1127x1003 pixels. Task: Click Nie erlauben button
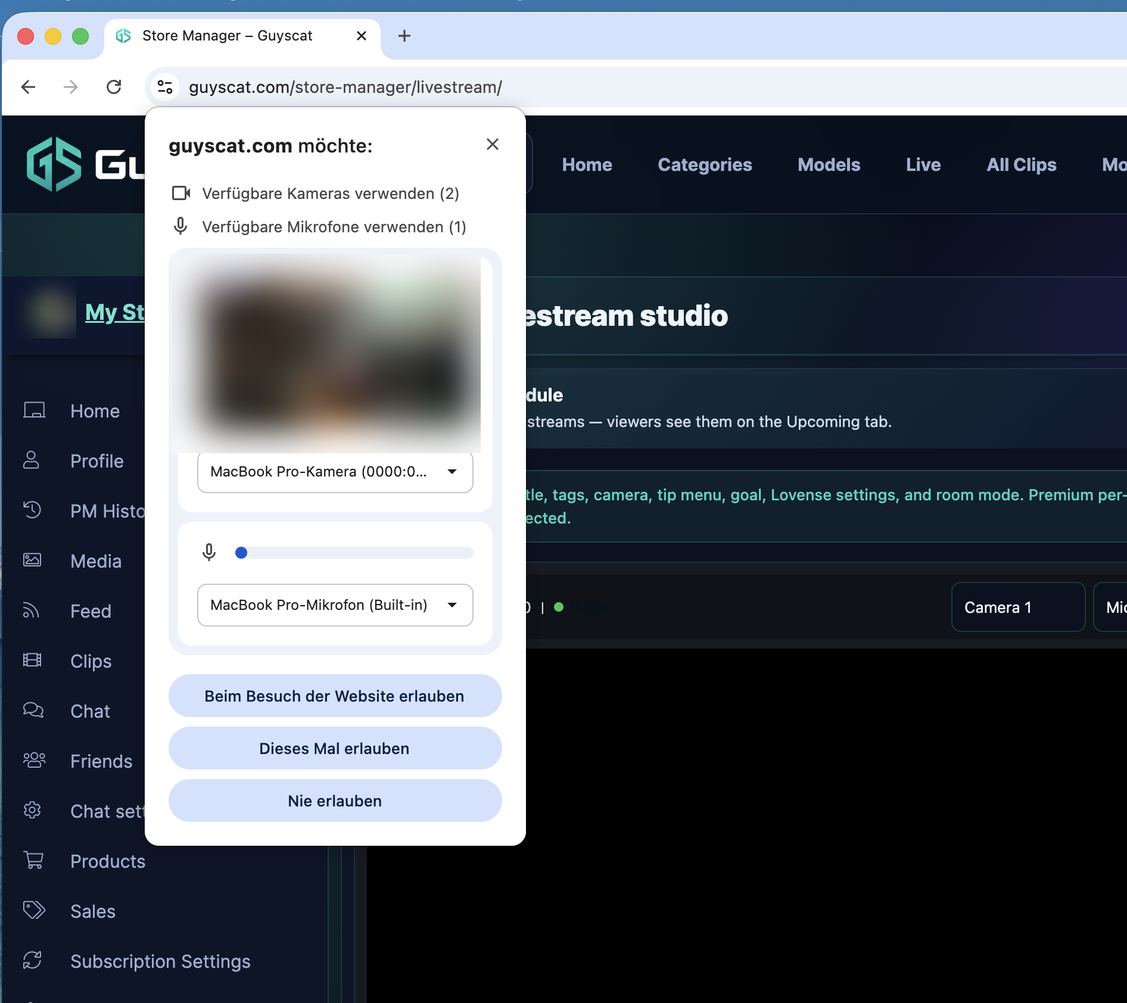[335, 800]
